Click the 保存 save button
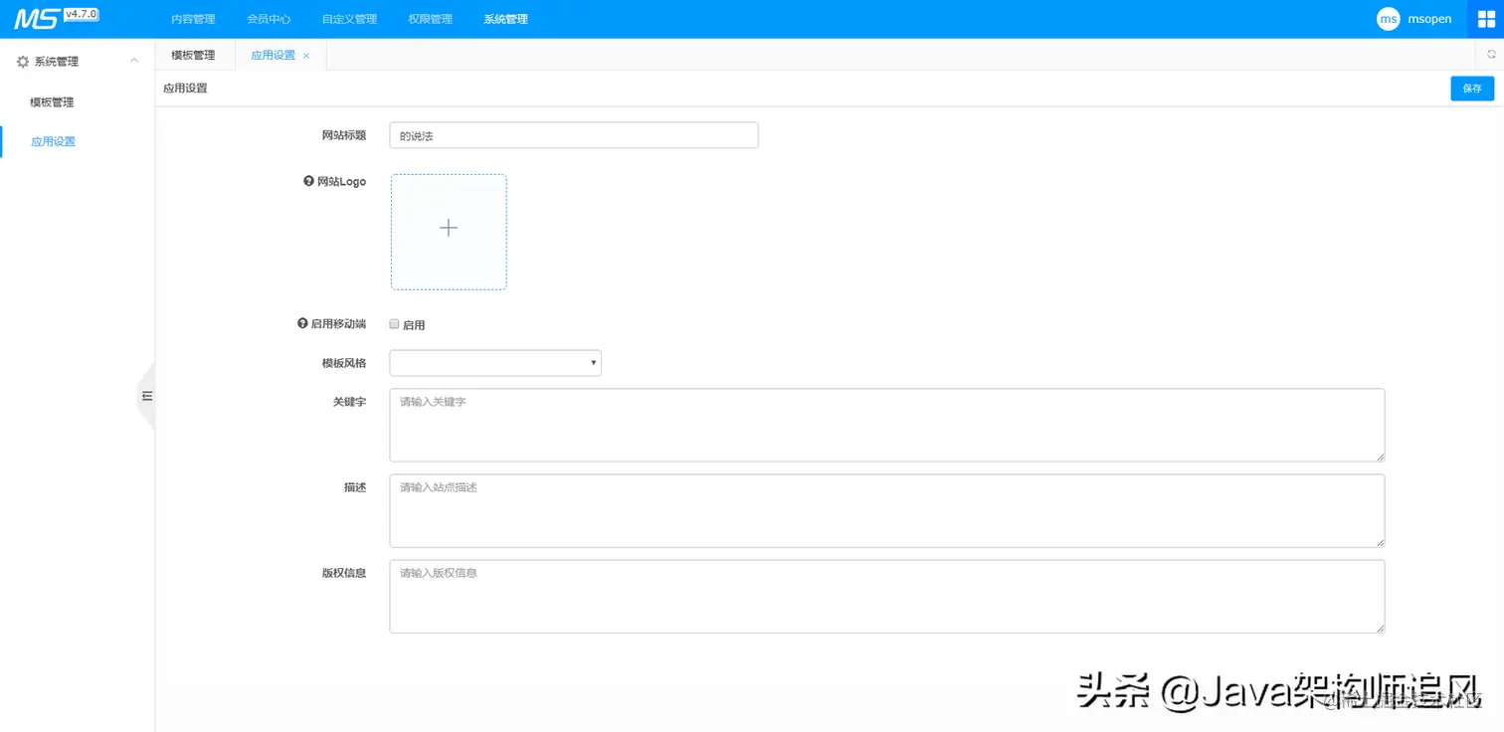This screenshot has height=732, width=1504. tap(1471, 88)
